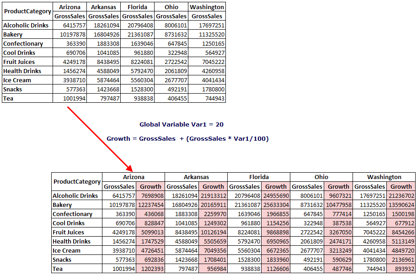The width and height of the screenshot is (417, 275).
Task: Select the Growth header under Florida
Action: (276, 186)
